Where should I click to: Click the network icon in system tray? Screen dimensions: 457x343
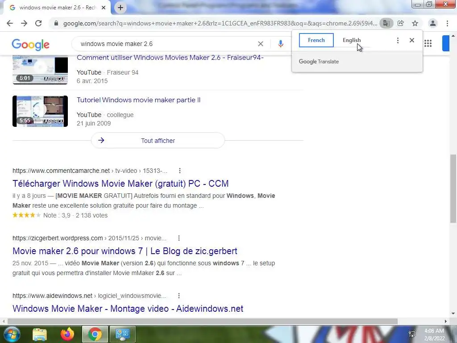click(x=412, y=334)
